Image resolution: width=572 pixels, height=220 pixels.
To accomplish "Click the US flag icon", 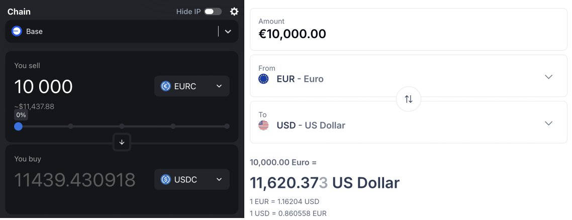I will [x=263, y=125].
